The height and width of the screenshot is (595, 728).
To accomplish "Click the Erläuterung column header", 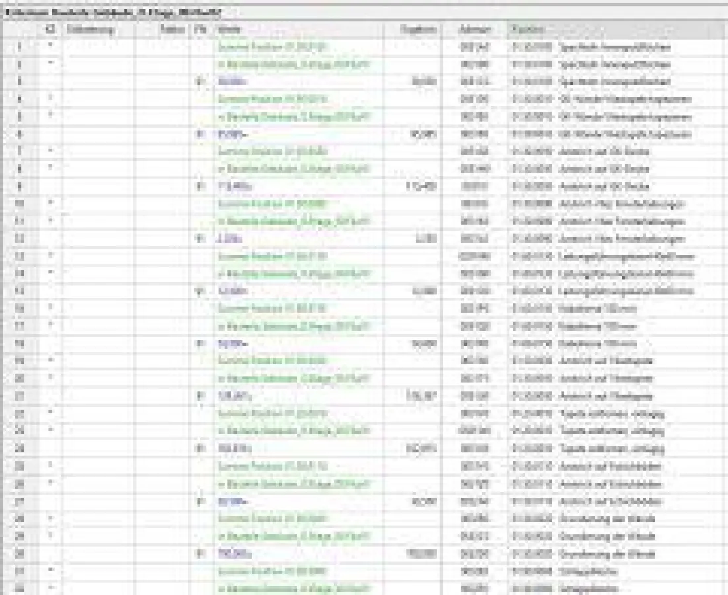I will pos(90,30).
